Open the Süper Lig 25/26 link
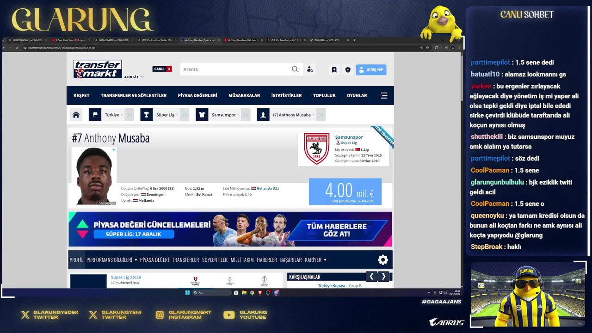This screenshot has width=592, height=333. point(126,277)
